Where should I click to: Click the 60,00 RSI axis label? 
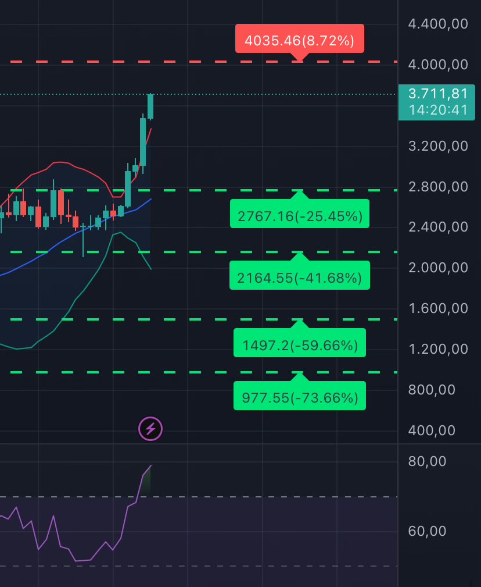pyautogui.click(x=427, y=531)
